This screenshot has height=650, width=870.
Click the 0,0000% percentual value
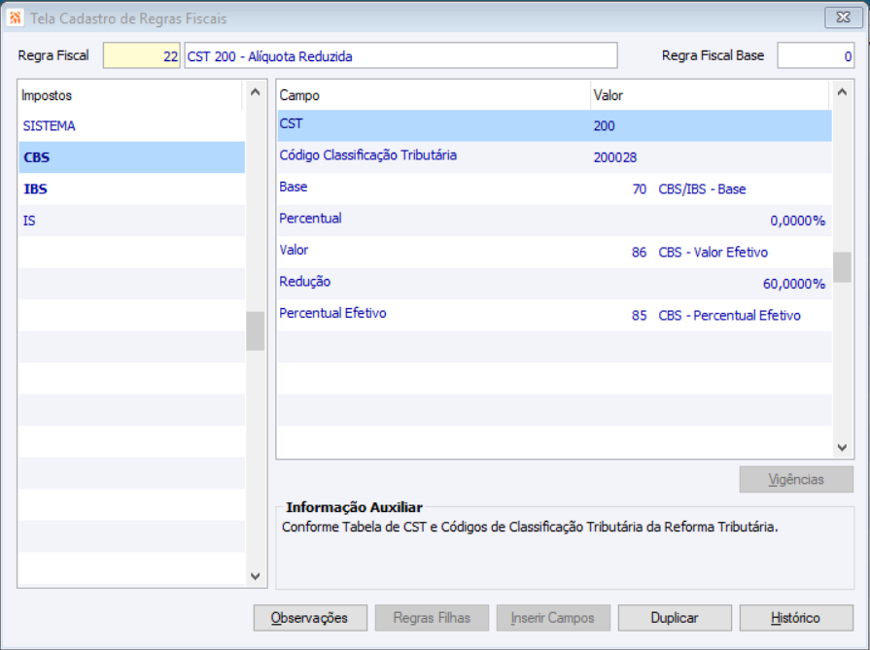pos(797,221)
